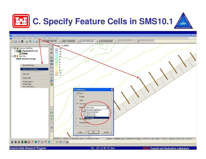
Task: Click the magnifier Frame toolbar icon
Action: click(30, 41)
